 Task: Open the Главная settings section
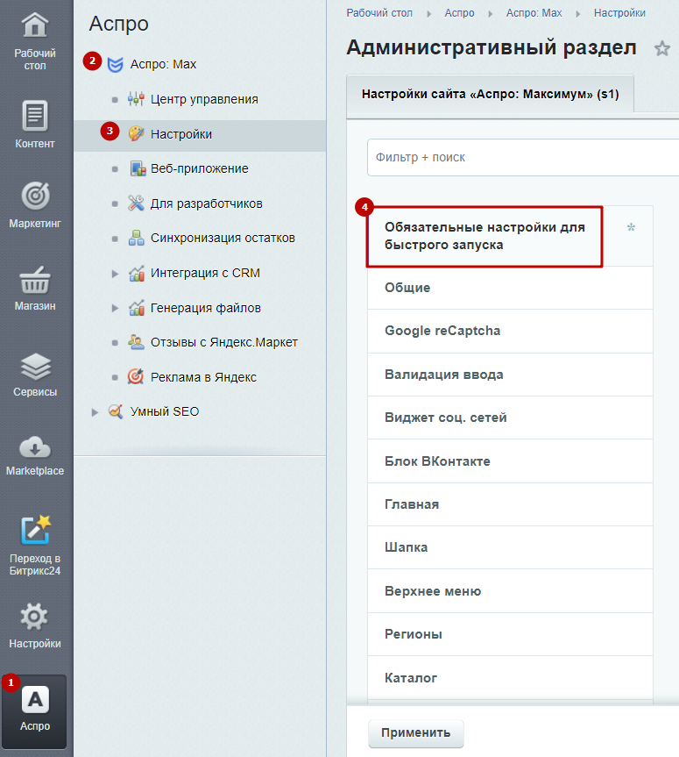pos(510,504)
